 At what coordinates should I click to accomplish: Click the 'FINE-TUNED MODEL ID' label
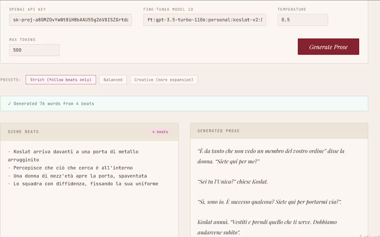[x=168, y=9]
